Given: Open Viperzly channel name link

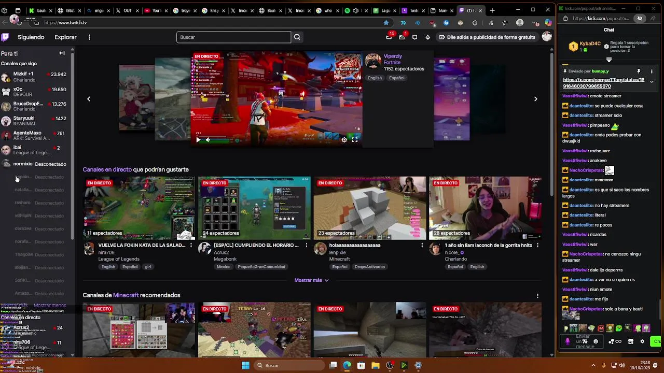Looking at the screenshot, I should [393, 56].
